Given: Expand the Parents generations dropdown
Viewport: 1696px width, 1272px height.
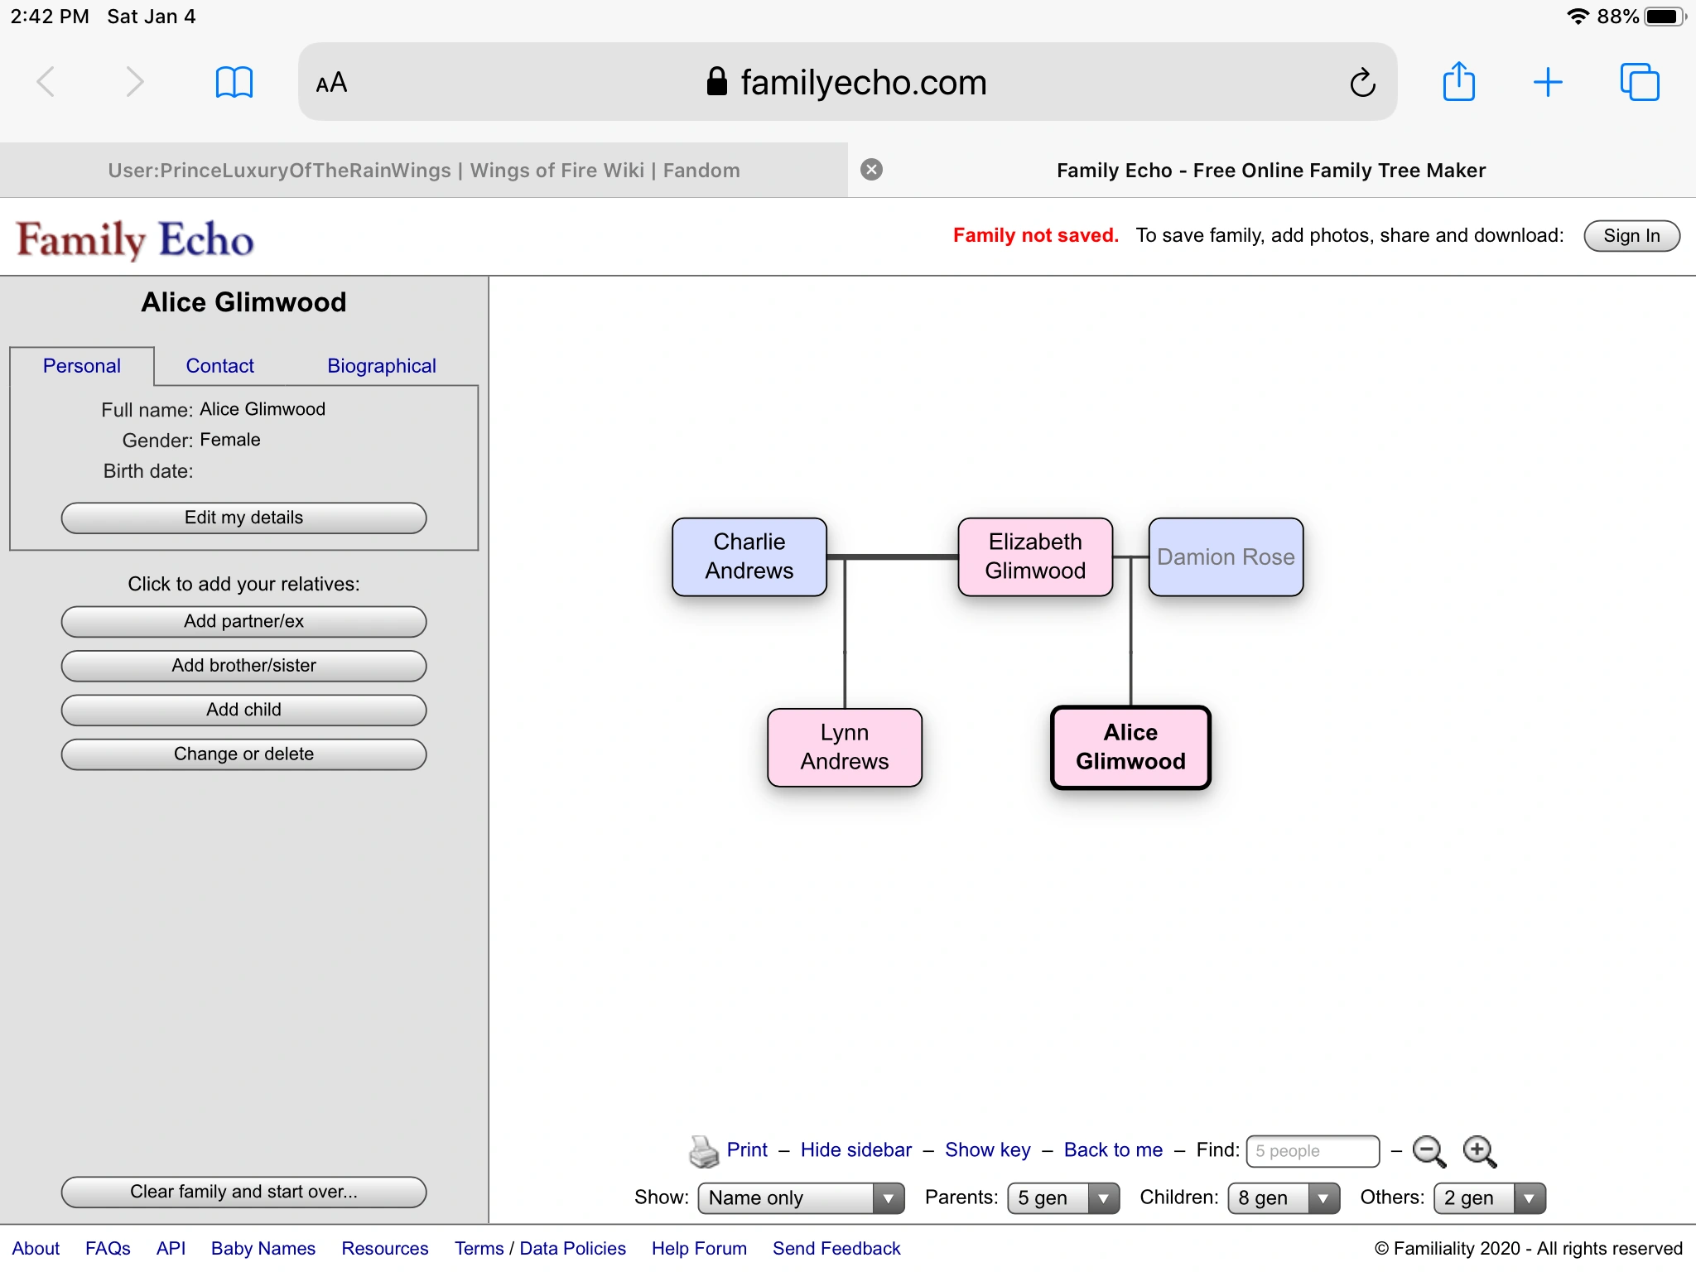Looking at the screenshot, I should 1062,1197.
